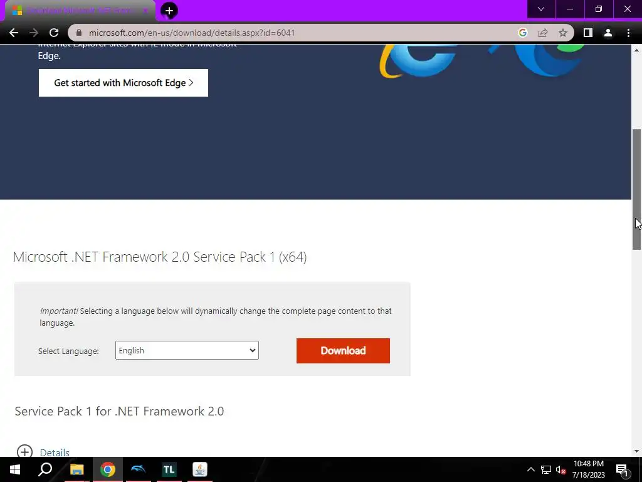The height and width of the screenshot is (482, 642).
Task: Close the Microsoft download tab
Action: (145, 11)
